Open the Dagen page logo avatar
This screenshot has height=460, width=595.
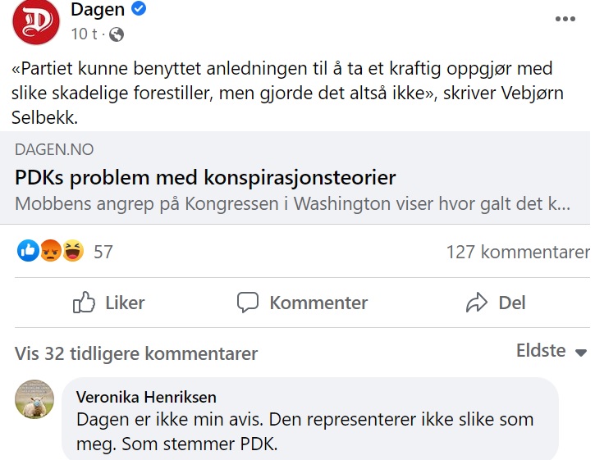coord(36,21)
